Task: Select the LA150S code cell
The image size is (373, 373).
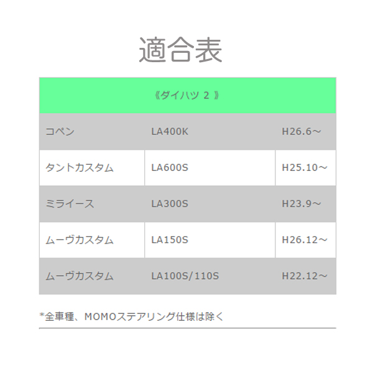Action: (x=170, y=240)
